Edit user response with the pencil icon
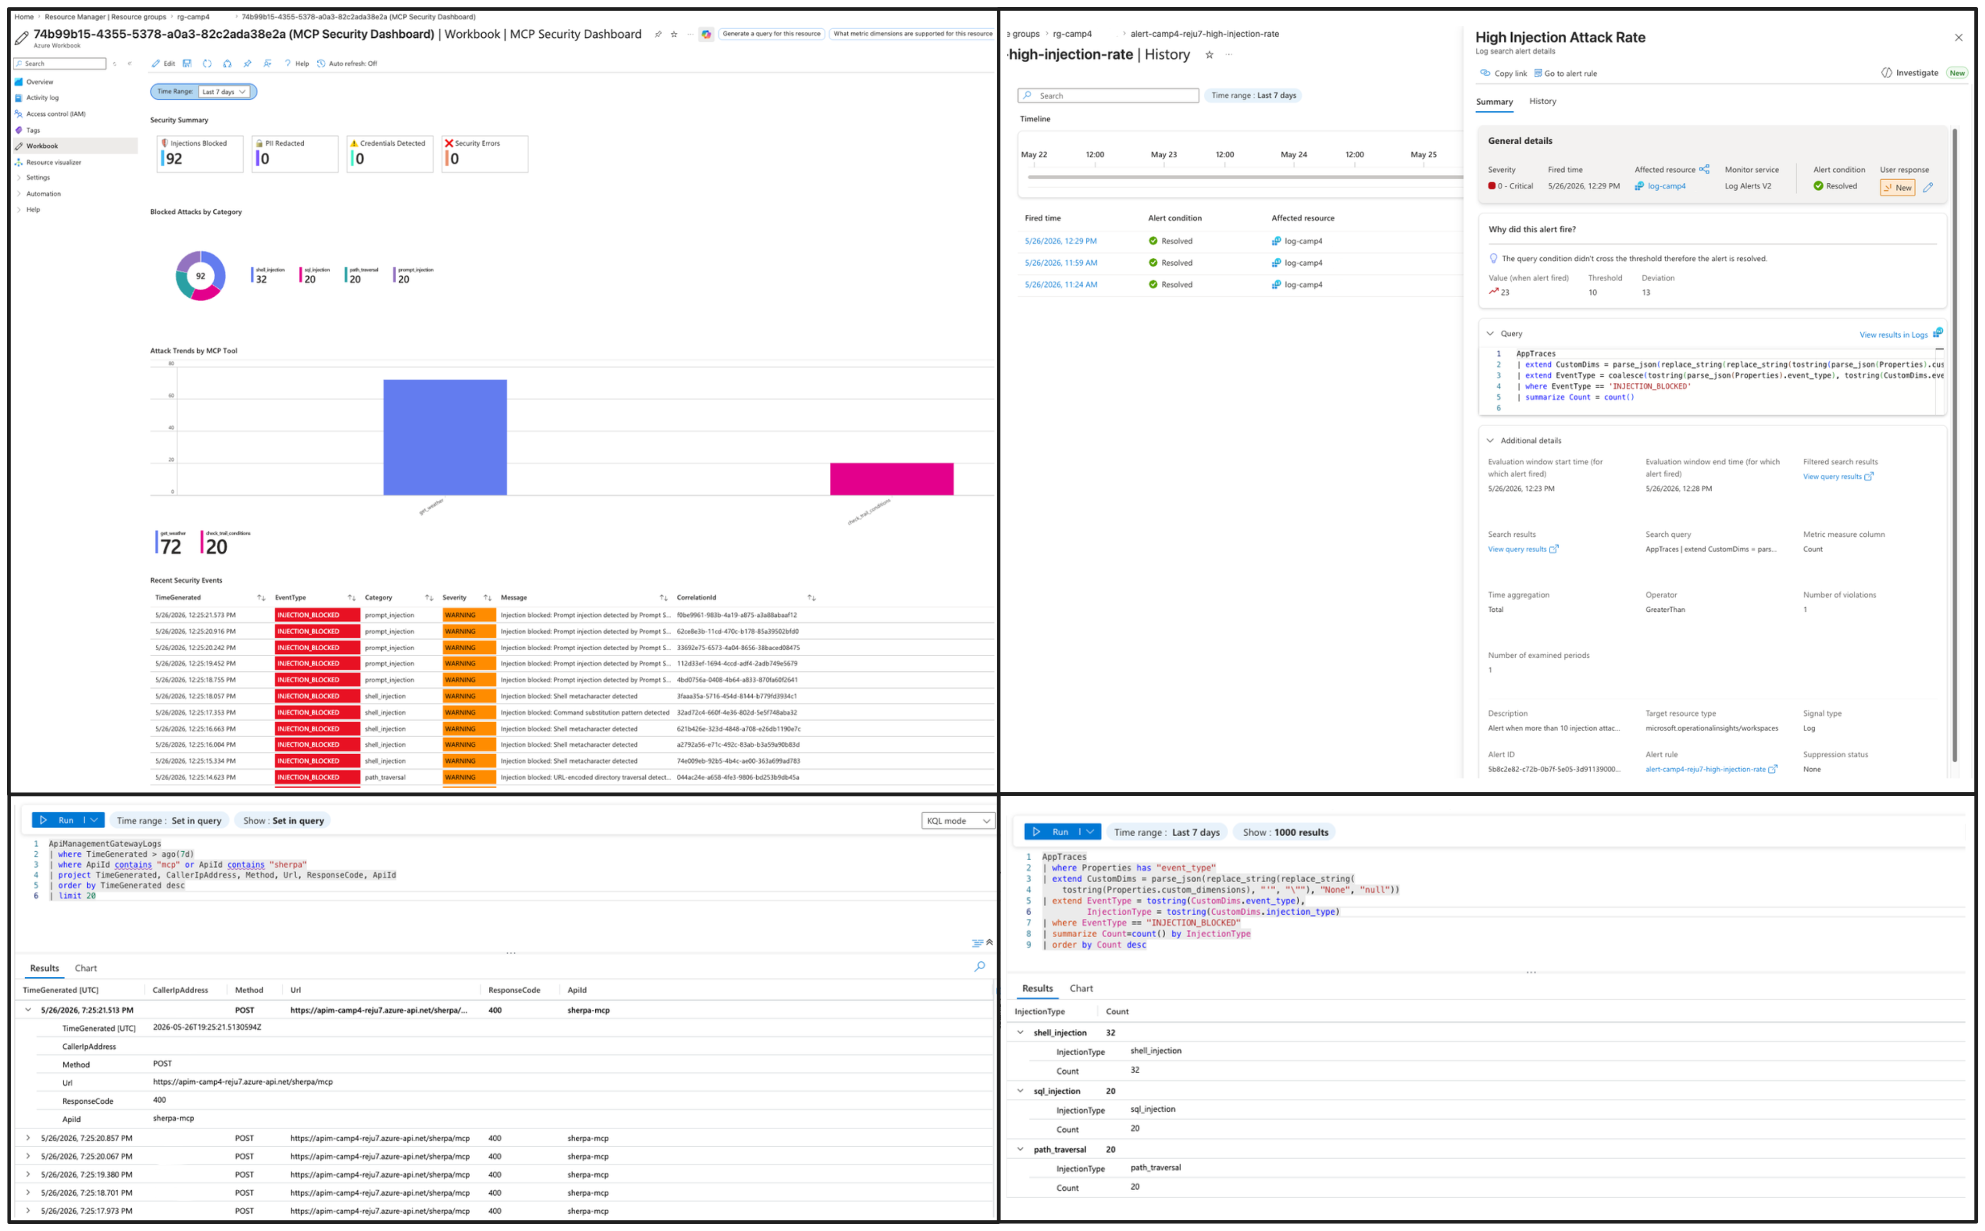 pos(1927,187)
